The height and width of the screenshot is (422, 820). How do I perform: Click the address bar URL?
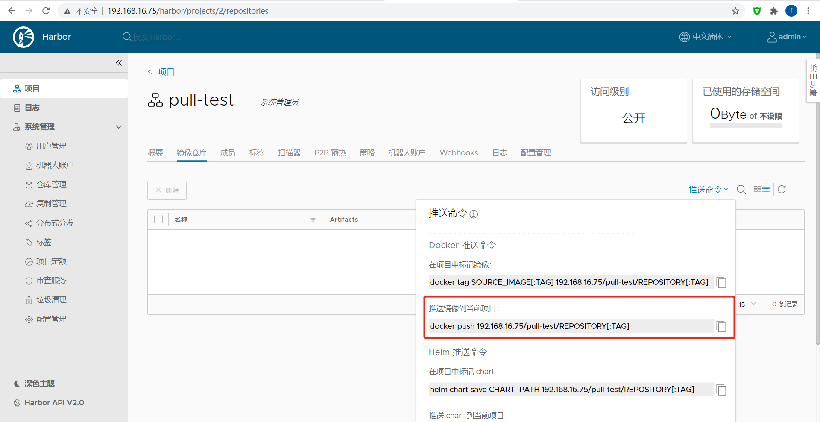pos(188,11)
